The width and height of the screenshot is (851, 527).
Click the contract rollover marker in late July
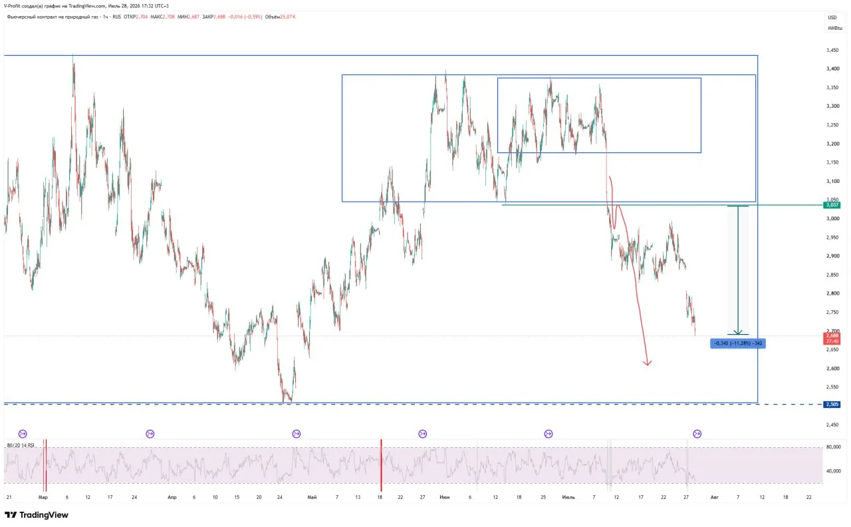click(x=697, y=434)
